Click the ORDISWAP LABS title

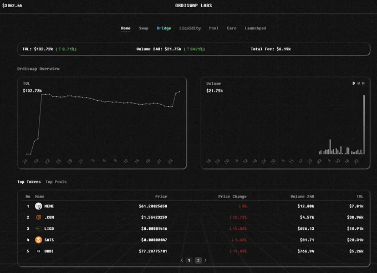(193, 6)
